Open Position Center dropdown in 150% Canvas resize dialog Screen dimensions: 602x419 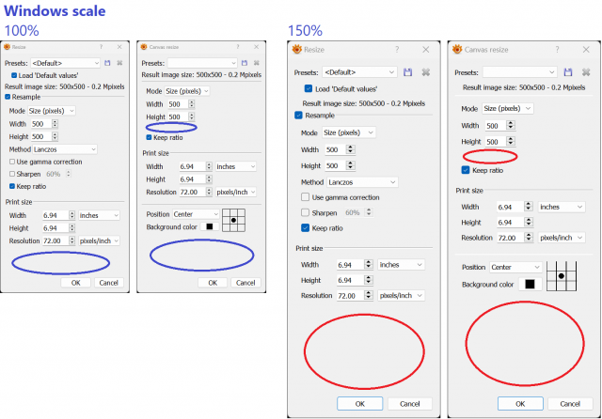click(515, 267)
